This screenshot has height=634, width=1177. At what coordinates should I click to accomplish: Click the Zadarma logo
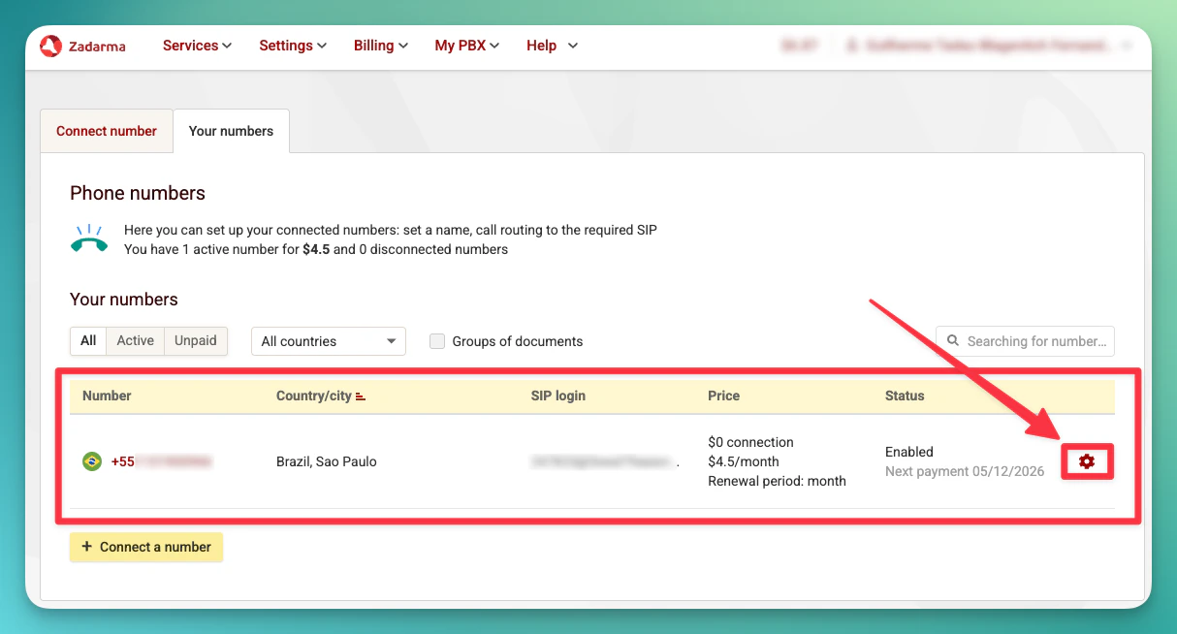(x=82, y=46)
